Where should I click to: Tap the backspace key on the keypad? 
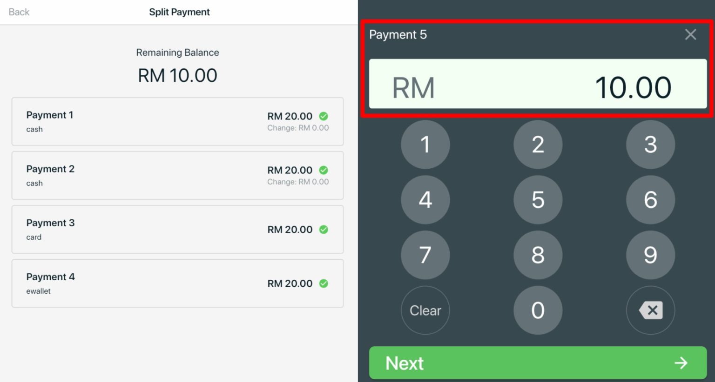click(650, 310)
